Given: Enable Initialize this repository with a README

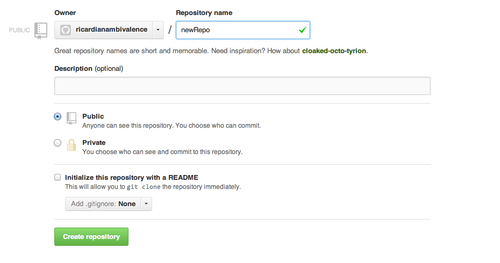Looking at the screenshot, I should 58,177.
